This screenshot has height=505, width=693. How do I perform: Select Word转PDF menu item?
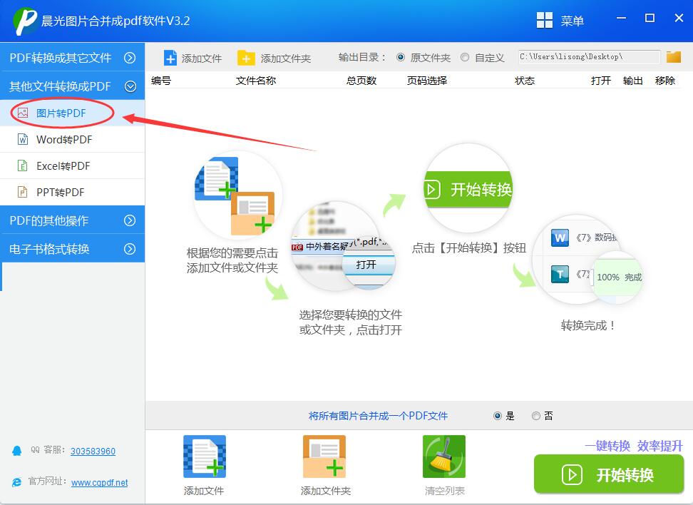pyautogui.click(x=73, y=139)
